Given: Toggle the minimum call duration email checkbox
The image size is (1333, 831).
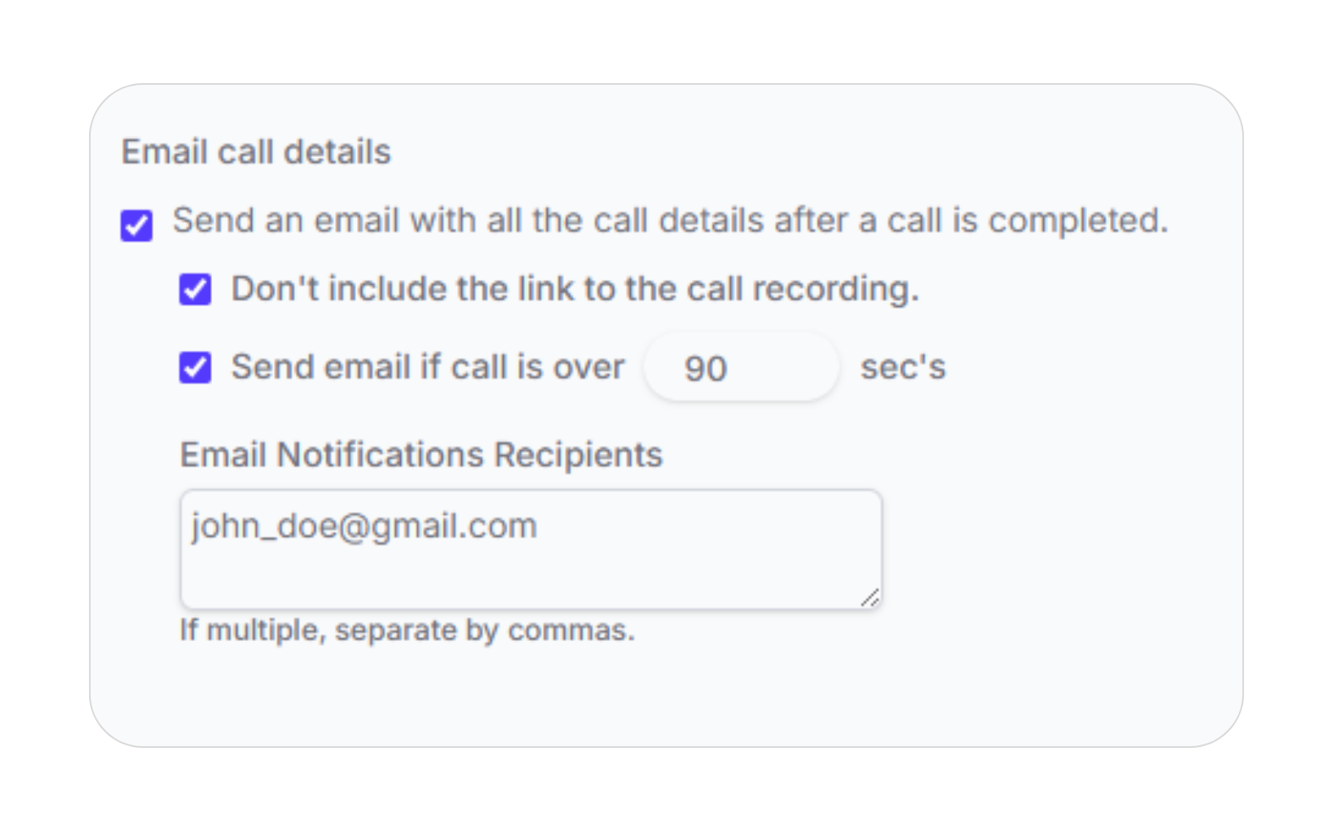Looking at the screenshot, I should pyautogui.click(x=194, y=367).
